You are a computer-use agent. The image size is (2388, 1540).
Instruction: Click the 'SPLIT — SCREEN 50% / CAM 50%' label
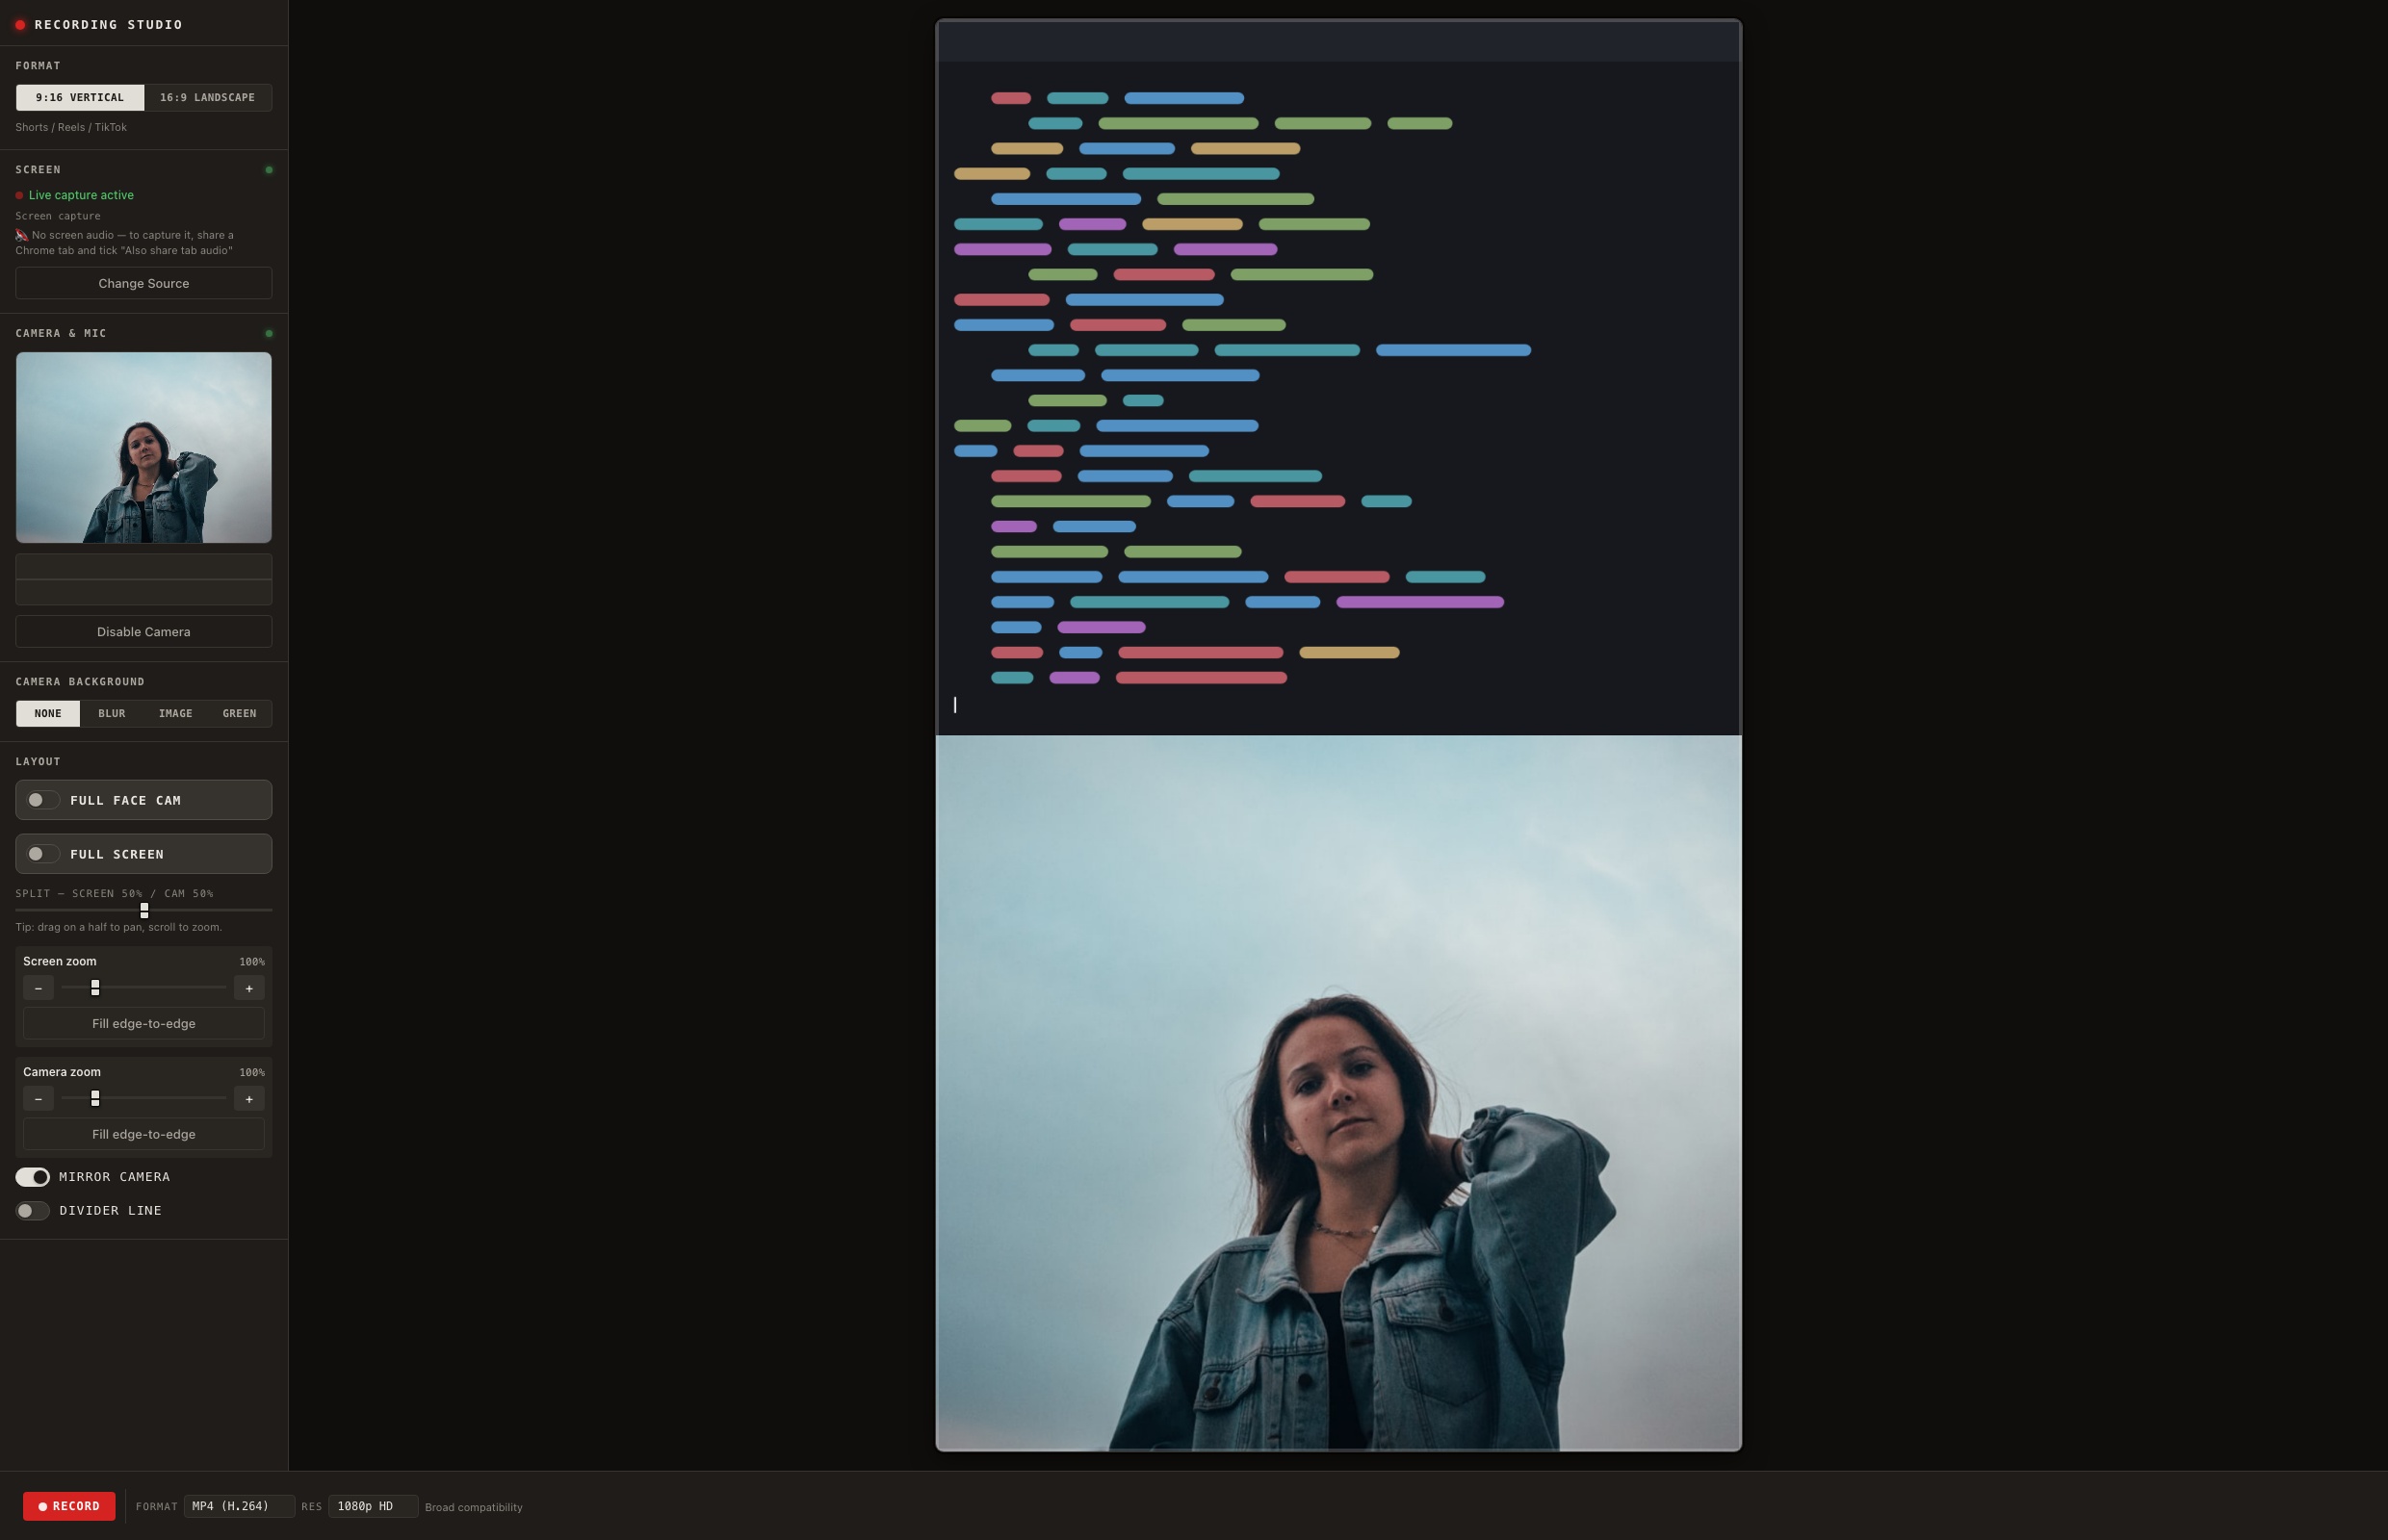114,893
